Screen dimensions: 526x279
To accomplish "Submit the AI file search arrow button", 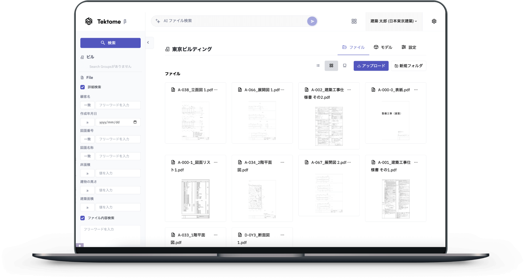I will click(312, 21).
